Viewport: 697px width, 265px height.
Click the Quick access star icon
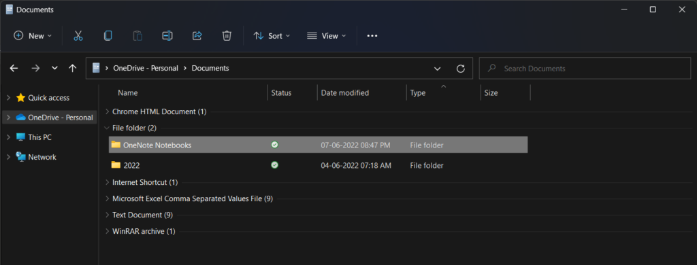20,98
